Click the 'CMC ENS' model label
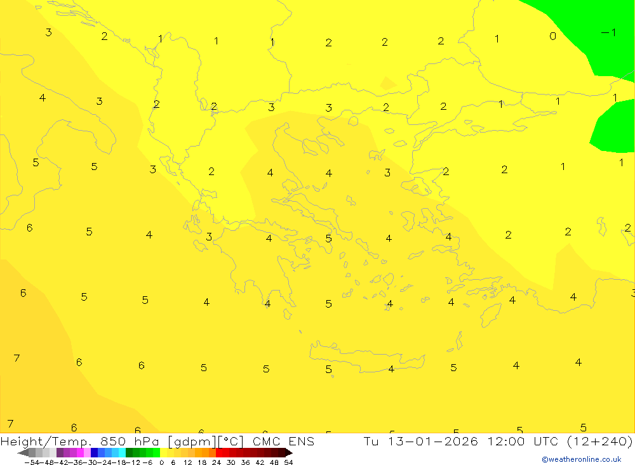 (x=283, y=441)
